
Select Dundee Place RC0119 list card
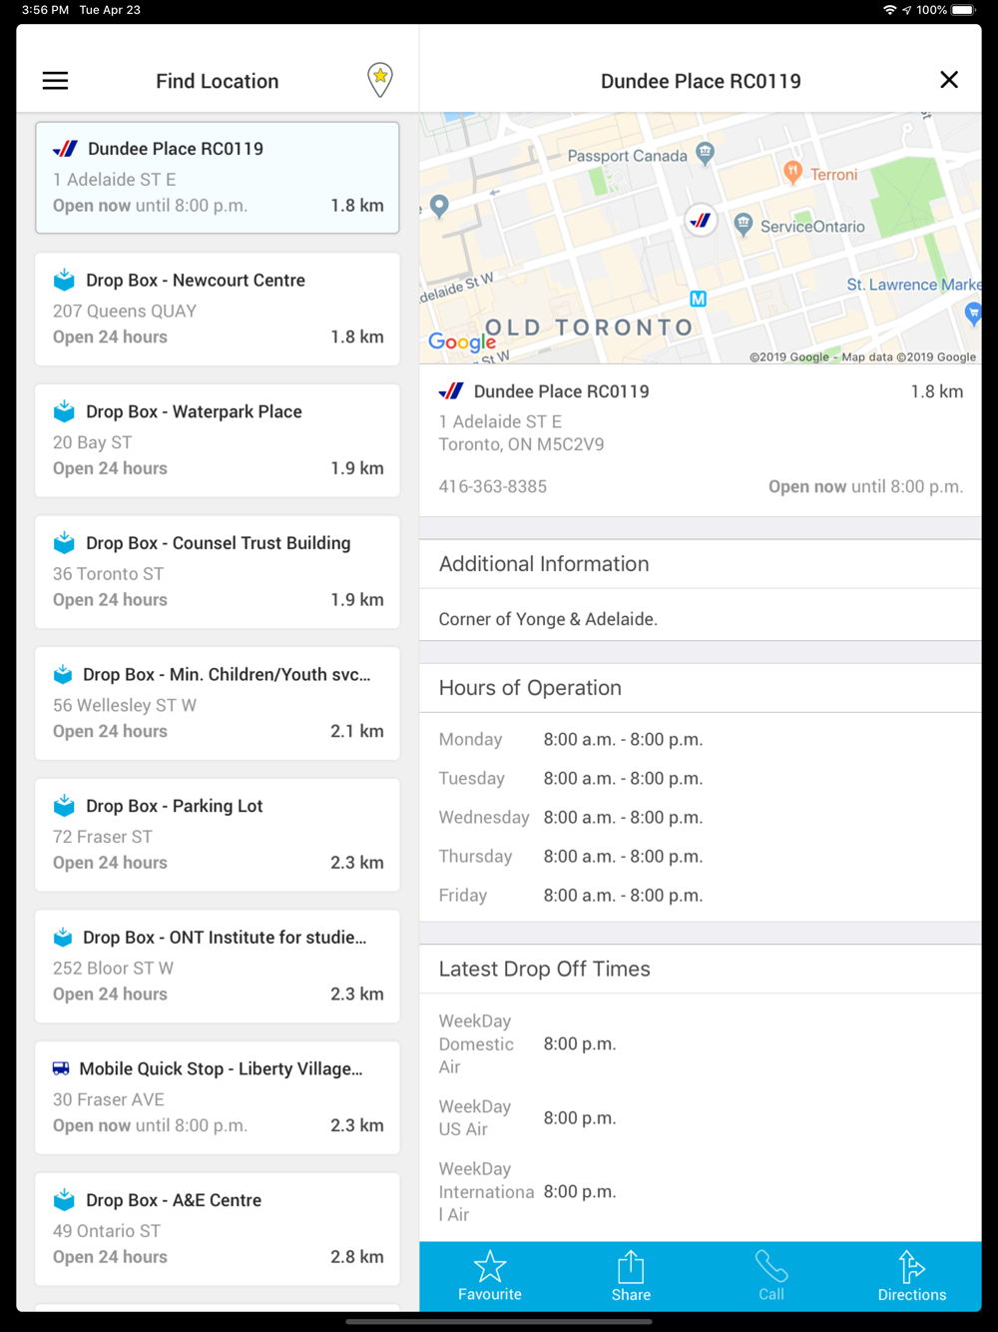pos(218,178)
